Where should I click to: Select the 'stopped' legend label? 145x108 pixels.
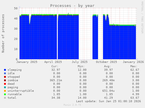[x=14, y=77]
